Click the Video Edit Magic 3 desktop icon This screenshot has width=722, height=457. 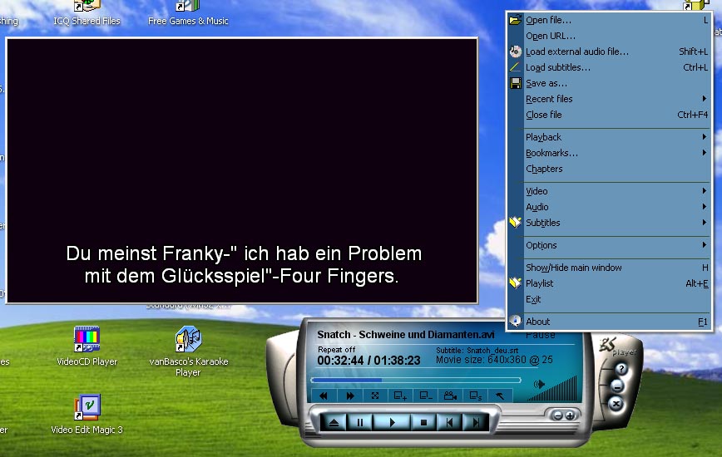click(x=87, y=414)
